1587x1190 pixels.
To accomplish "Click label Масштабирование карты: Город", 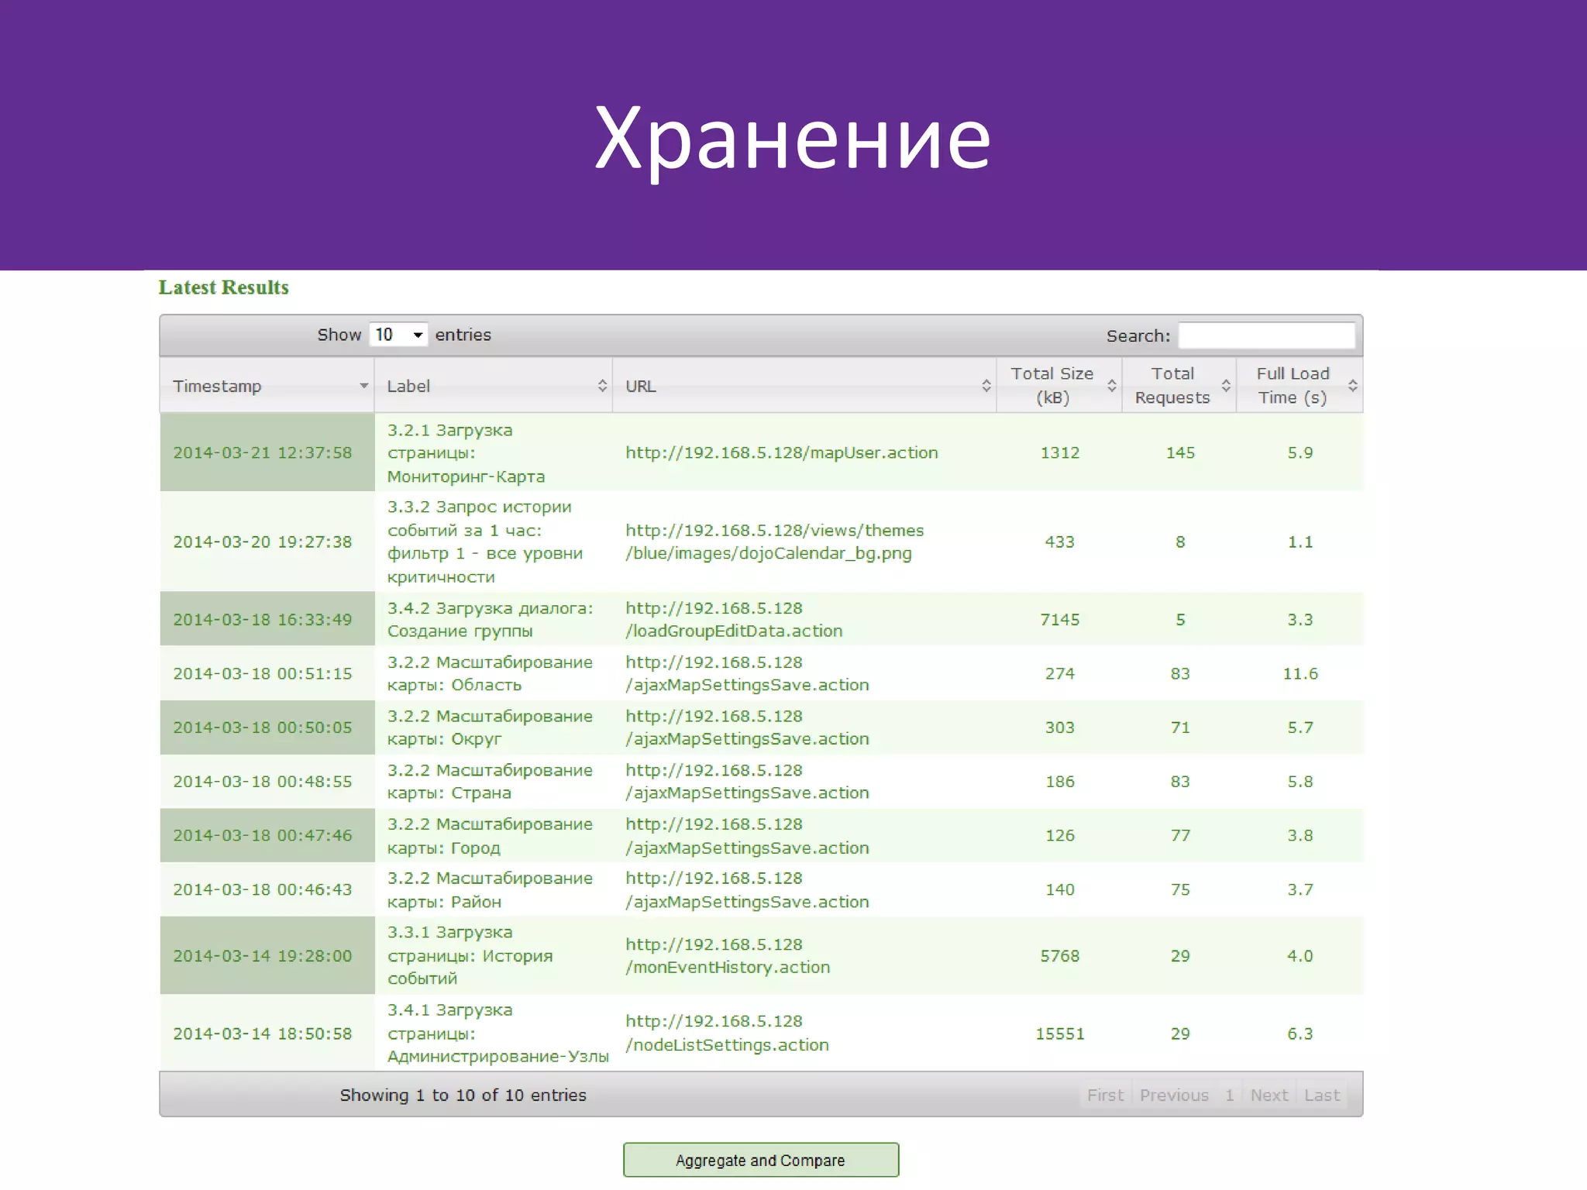I will (x=490, y=835).
